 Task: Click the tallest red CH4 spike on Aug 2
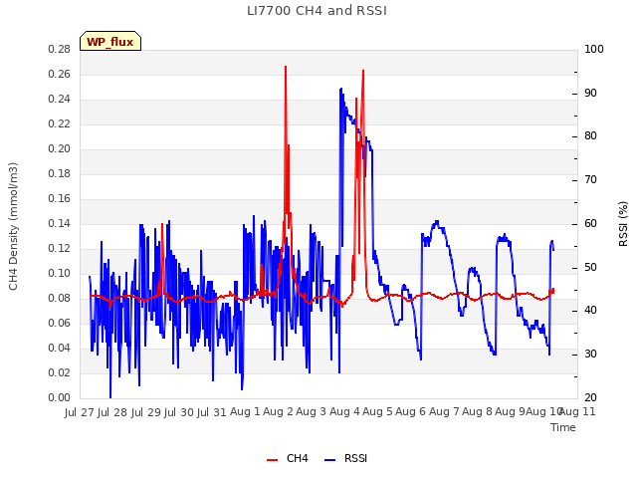tap(286, 68)
